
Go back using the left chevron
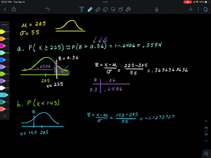(x=5, y=10)
